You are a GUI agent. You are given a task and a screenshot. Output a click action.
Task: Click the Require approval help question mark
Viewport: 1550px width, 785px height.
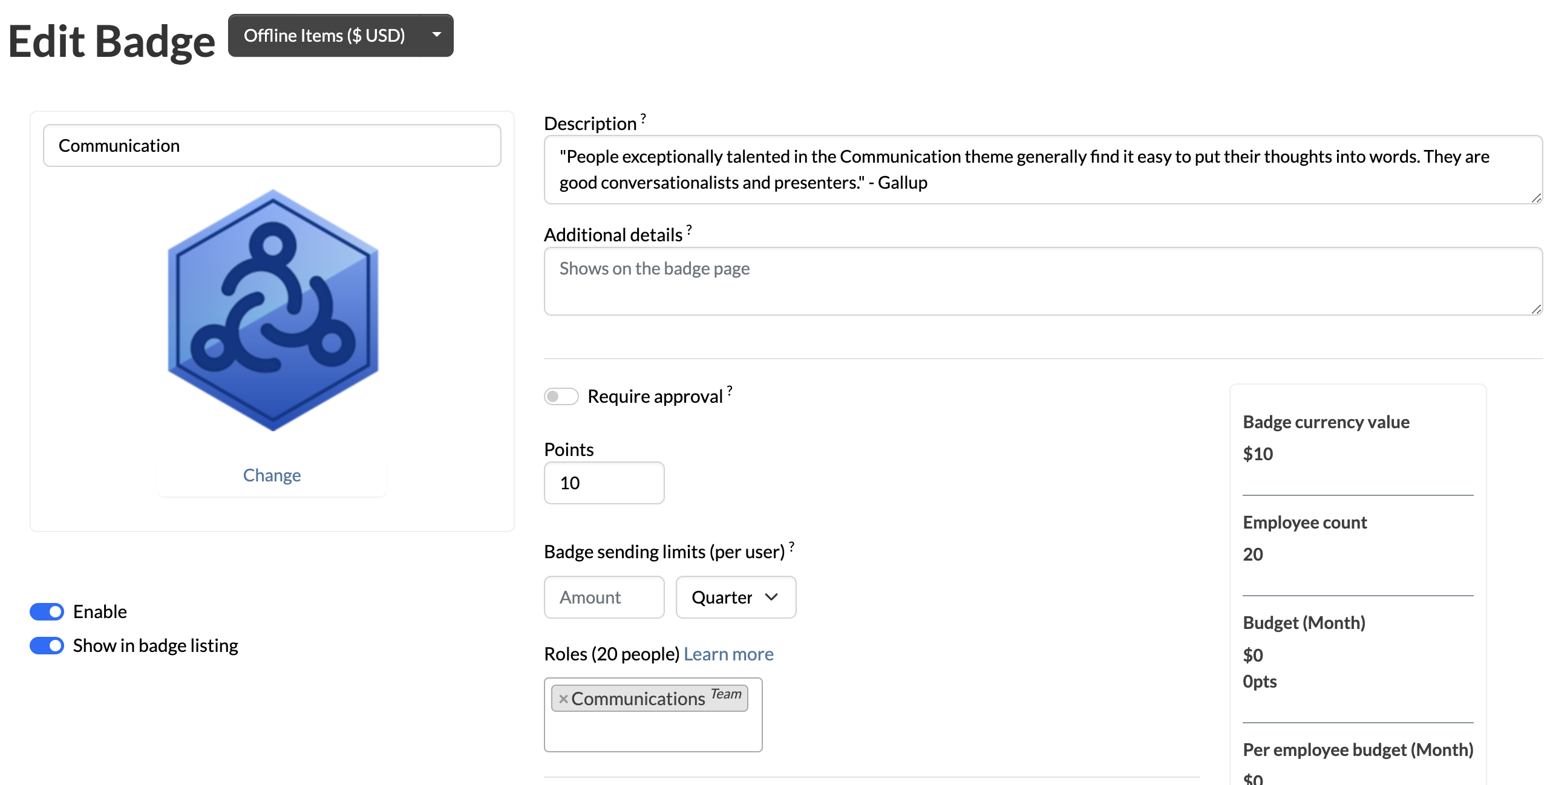pos(730,390)
